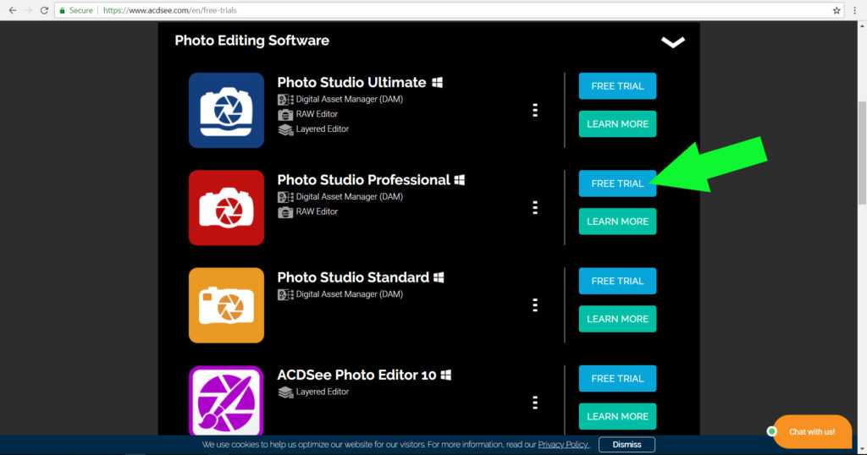Open the three-dot menu for ACDSee Photo Editor 10
The image size is (867, 455).
click(x=535, y=403)
